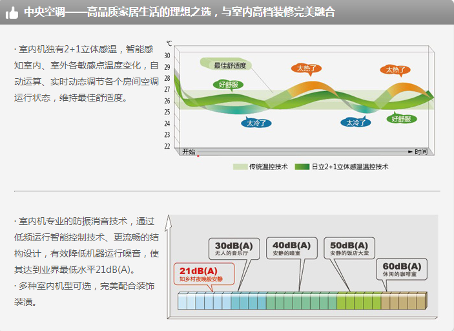Click the 日立2+1立体感温温控技术 legend swatch
The image size is (454, 331).
coord(302,167)
